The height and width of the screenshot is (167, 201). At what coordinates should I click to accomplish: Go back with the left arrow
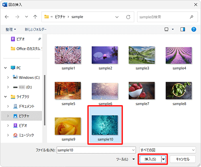7,17
